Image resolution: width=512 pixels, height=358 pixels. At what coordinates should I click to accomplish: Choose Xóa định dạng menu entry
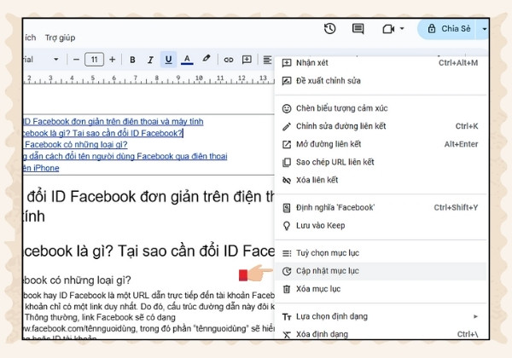[380, 334]
